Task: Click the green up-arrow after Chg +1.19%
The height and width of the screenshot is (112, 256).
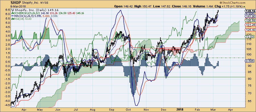Action: coord(244,6)
